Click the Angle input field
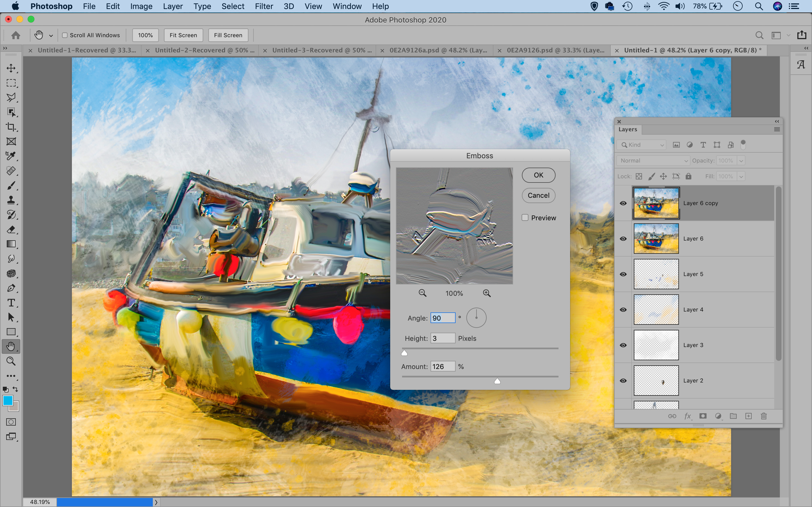The image size is (812, 507). (443, 318)
